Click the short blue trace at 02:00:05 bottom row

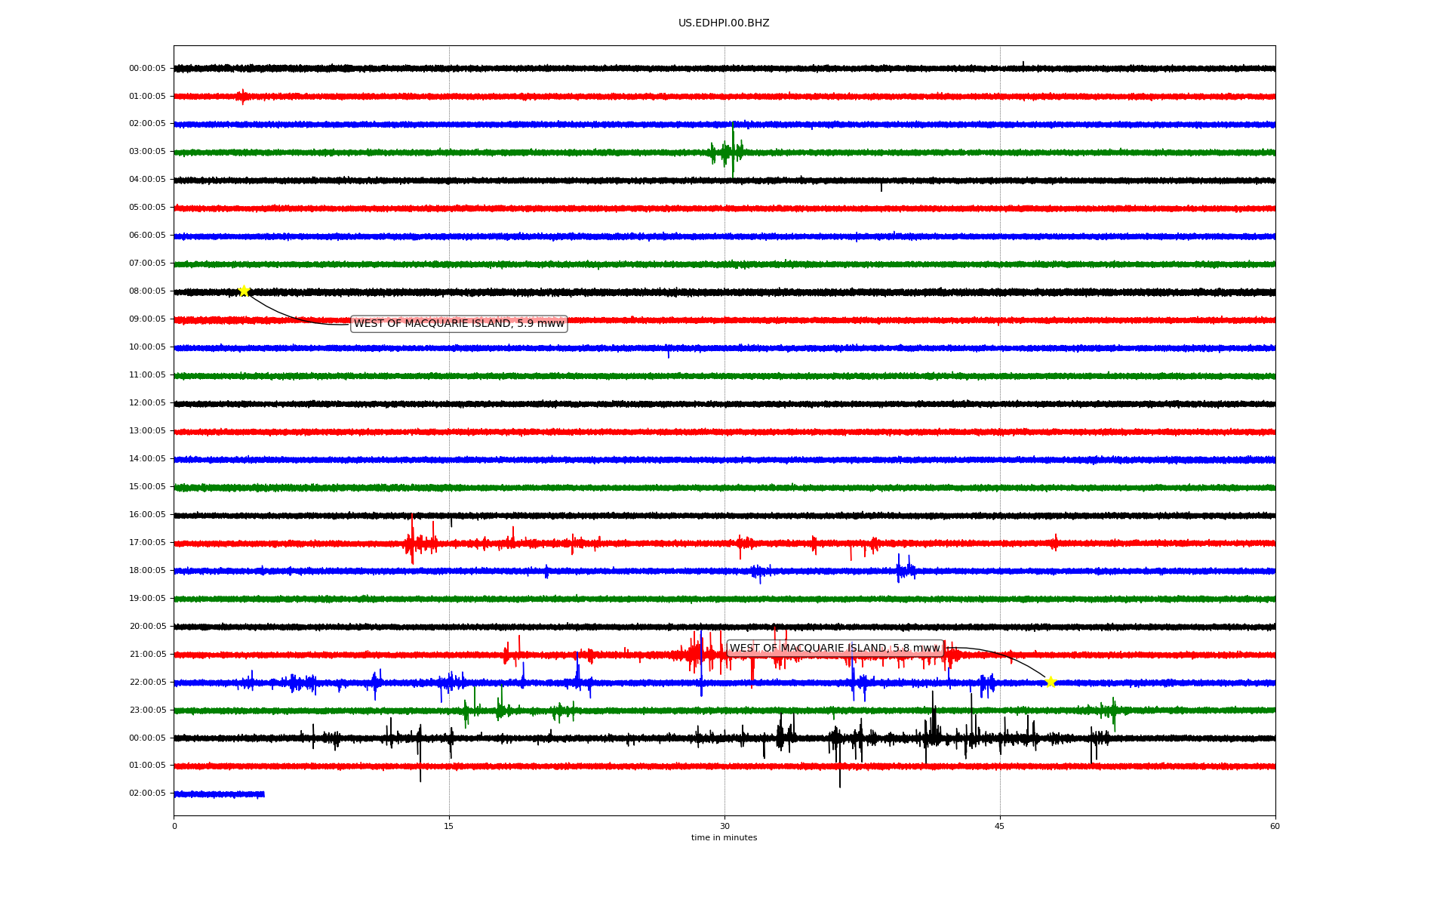(219, 794)
